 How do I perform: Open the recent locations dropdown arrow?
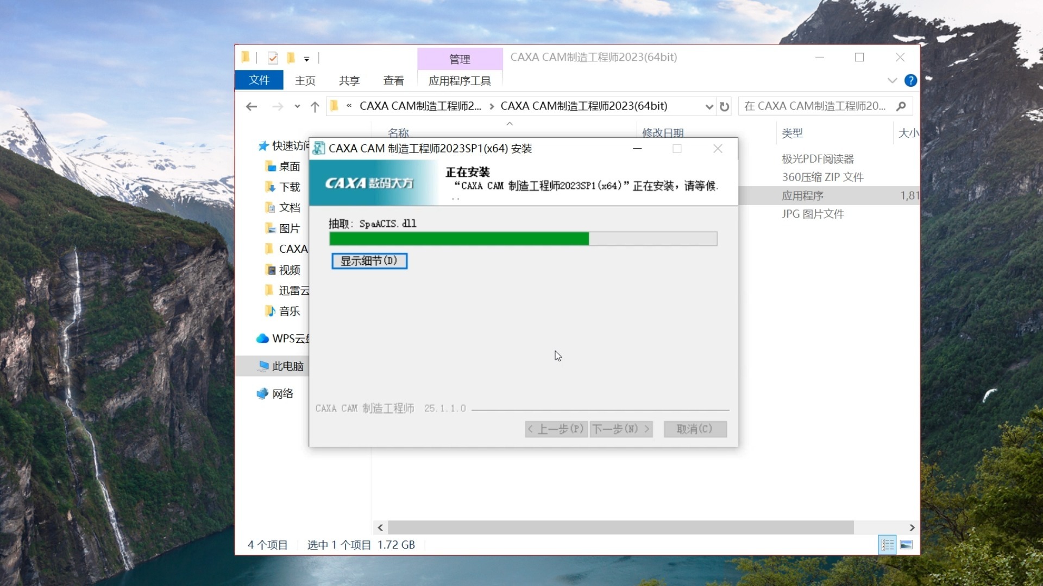click(297, 106)
